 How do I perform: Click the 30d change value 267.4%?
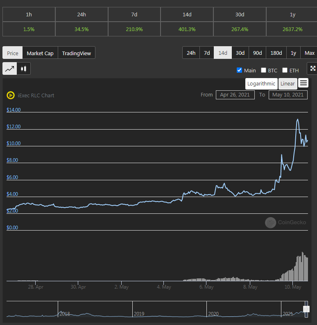[240, 29]
